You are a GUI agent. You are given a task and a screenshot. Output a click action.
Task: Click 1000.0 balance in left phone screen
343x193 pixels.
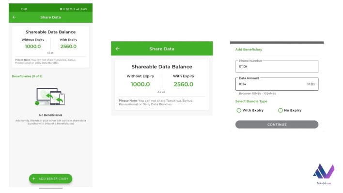coord(33,47)
